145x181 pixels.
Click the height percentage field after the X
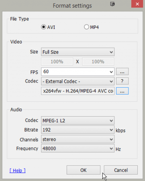[98, 62]
